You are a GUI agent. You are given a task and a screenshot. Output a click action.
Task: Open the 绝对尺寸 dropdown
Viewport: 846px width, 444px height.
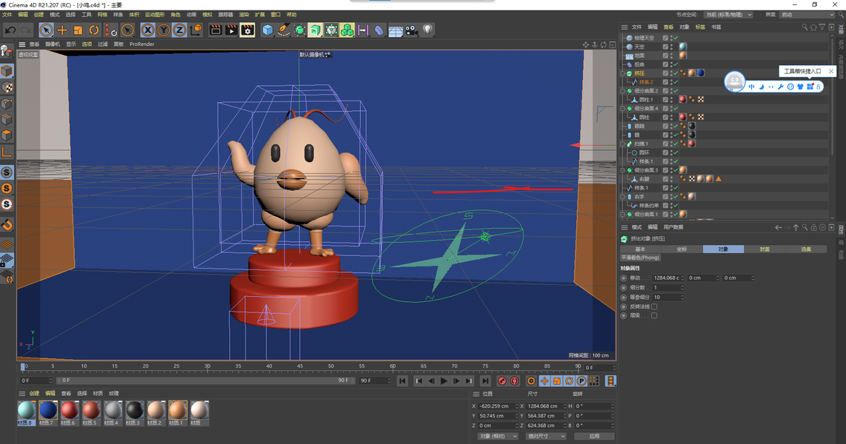tap(546, 436)
